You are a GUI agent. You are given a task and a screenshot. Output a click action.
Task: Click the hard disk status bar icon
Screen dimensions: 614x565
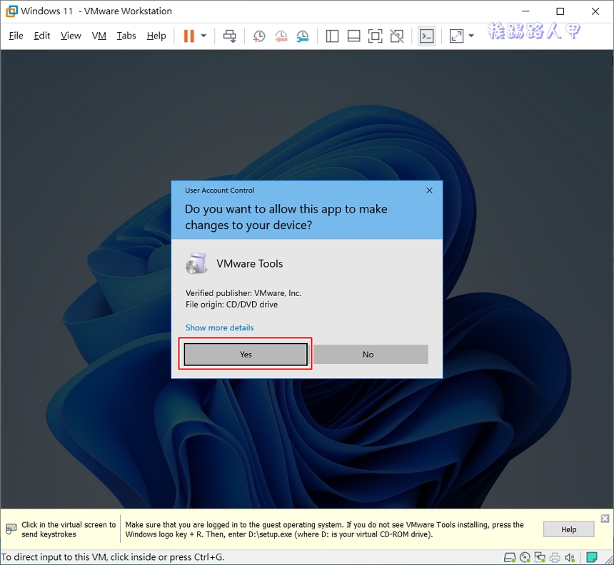pyautogui.click(x=510, y=557)
